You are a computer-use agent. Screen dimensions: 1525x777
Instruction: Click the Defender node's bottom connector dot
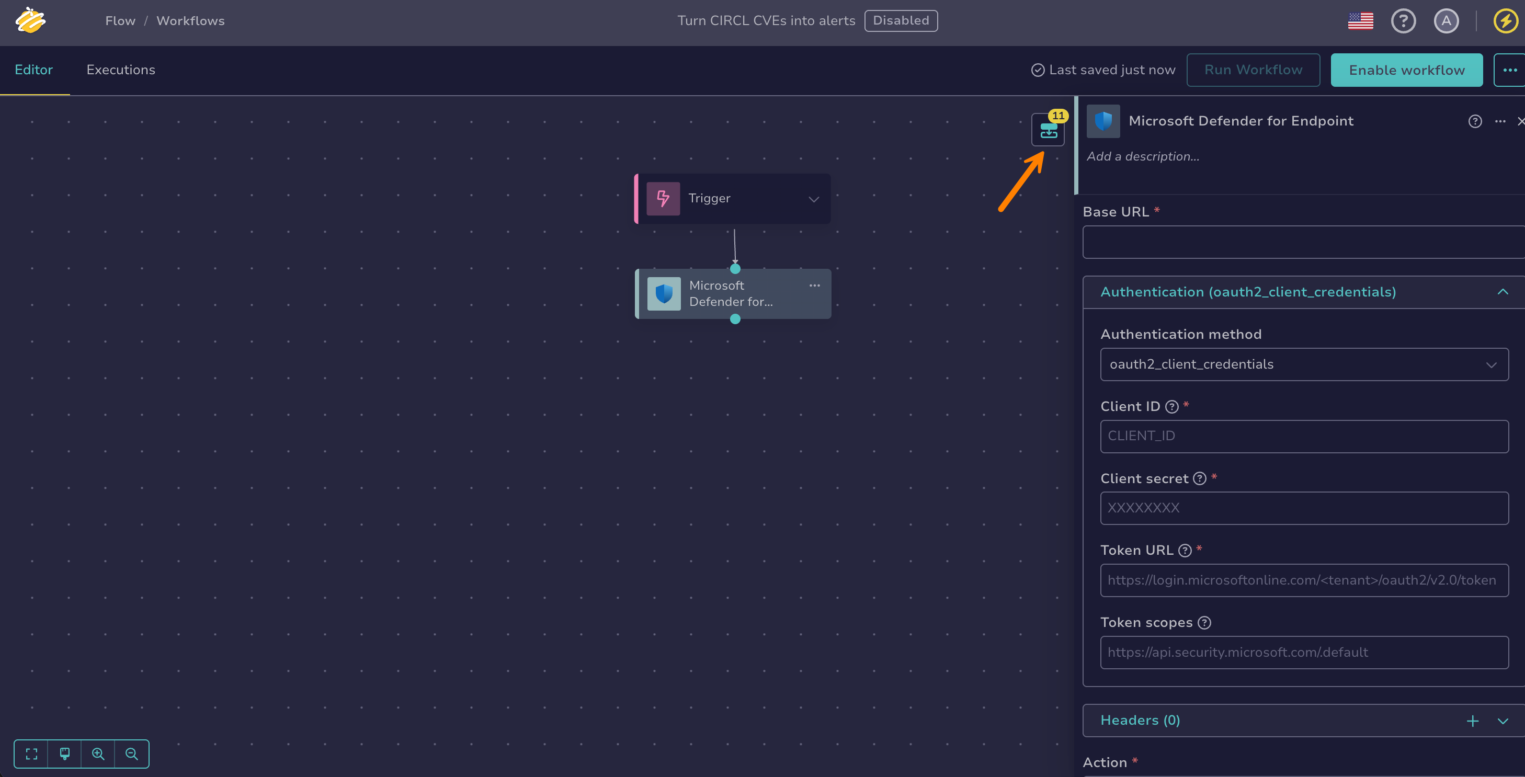coord(735,319)
